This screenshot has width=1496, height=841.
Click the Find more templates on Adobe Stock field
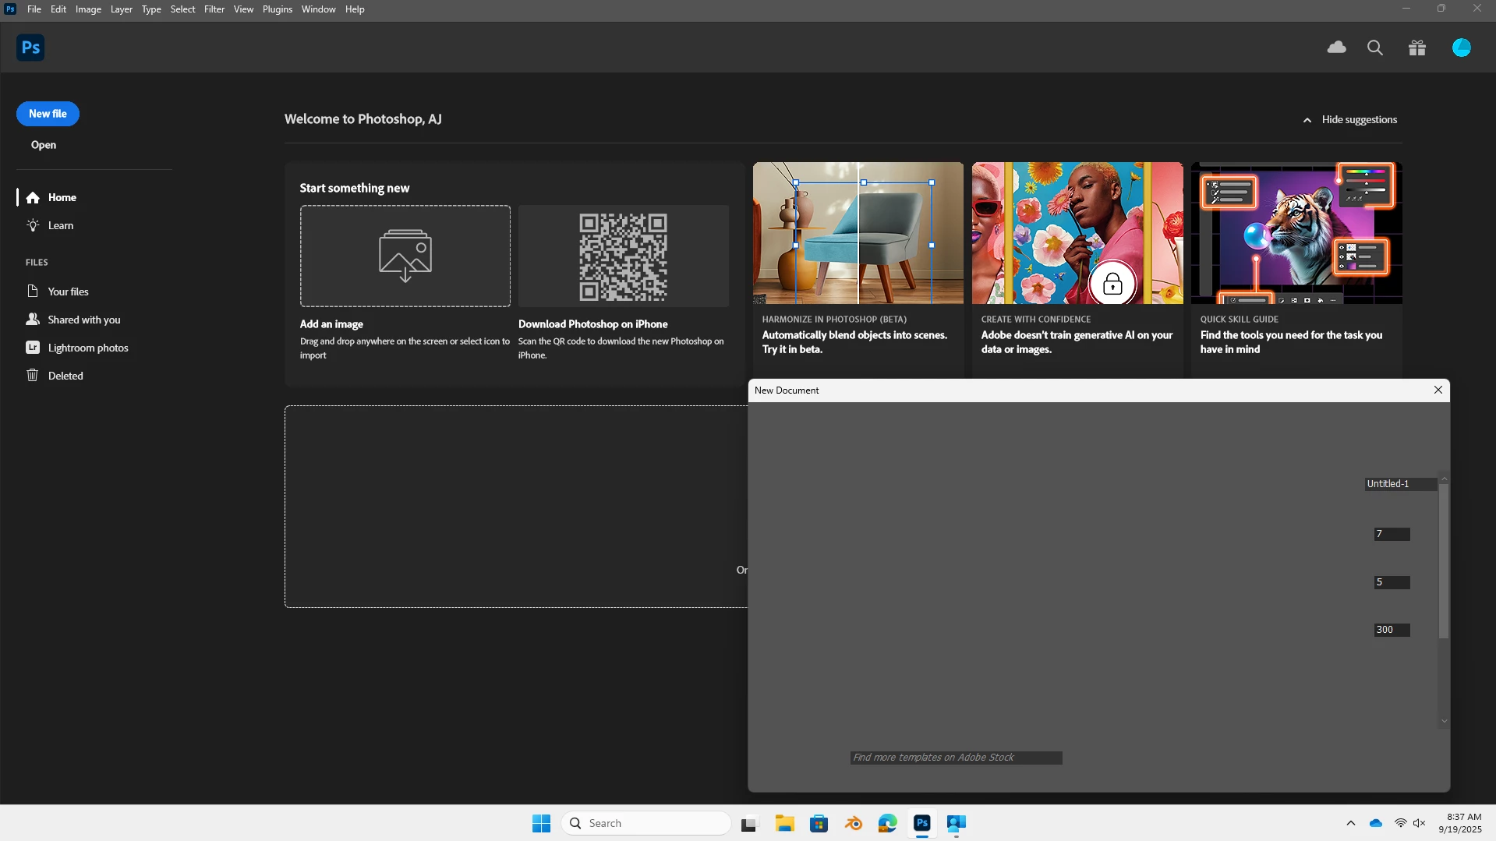point(956,758)
